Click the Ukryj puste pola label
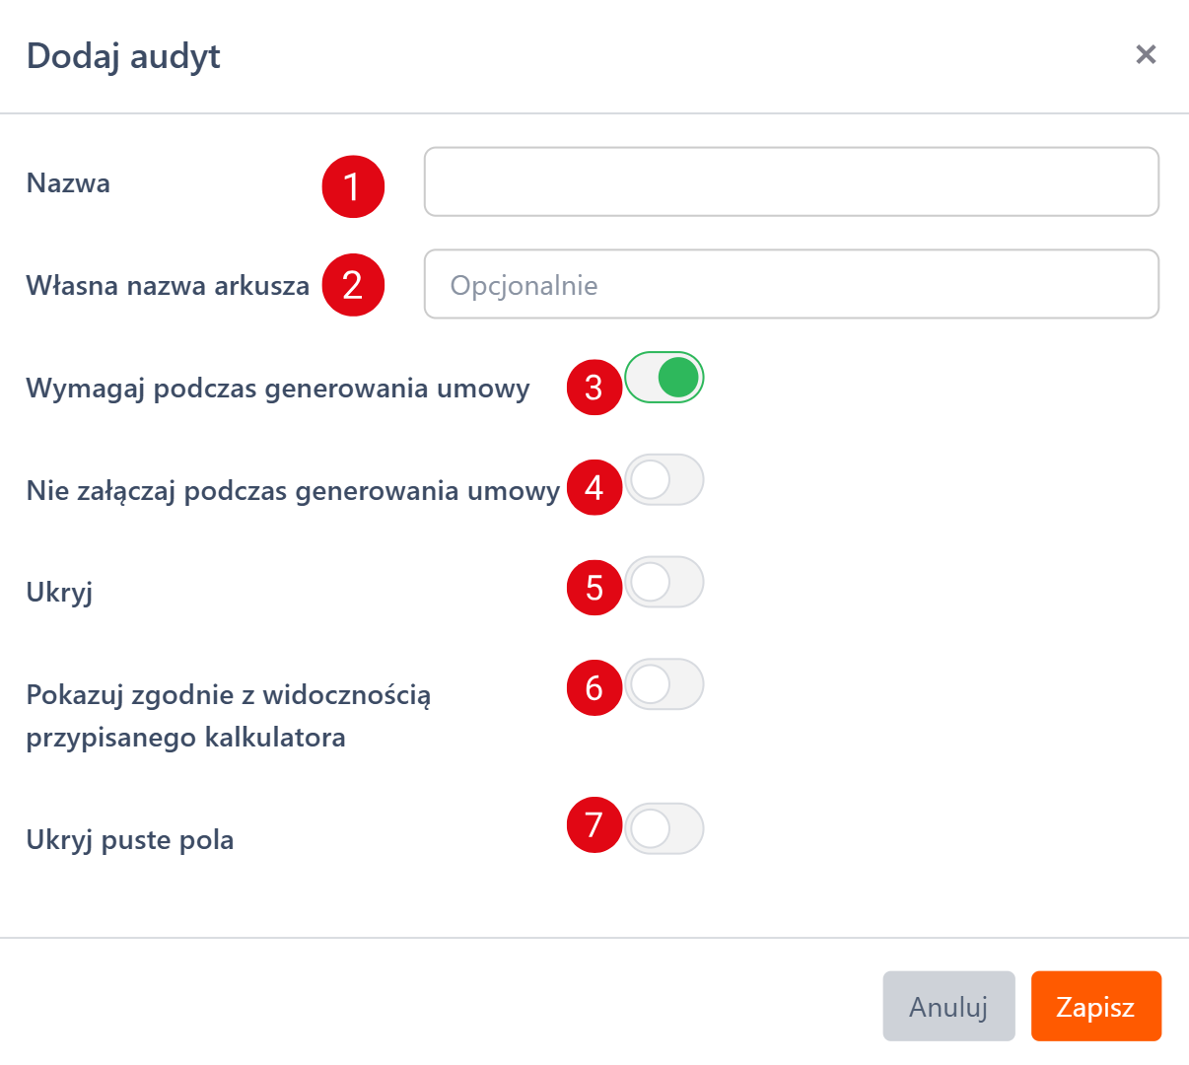Image resolution: width=1189 pixels, height=1065 pixels. tap(130, 840)
